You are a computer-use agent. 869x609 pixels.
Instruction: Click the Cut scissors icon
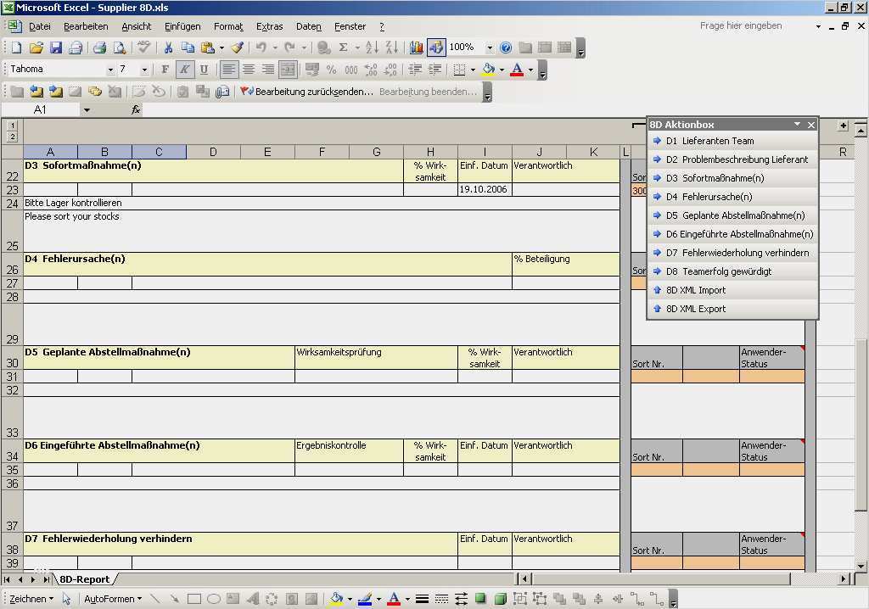coord(169,48)
